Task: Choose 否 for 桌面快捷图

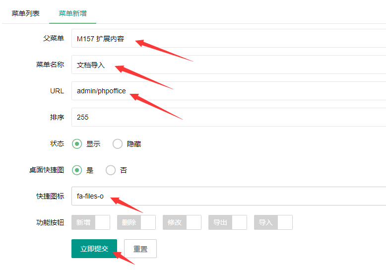Action: click(x=111, y=170)
